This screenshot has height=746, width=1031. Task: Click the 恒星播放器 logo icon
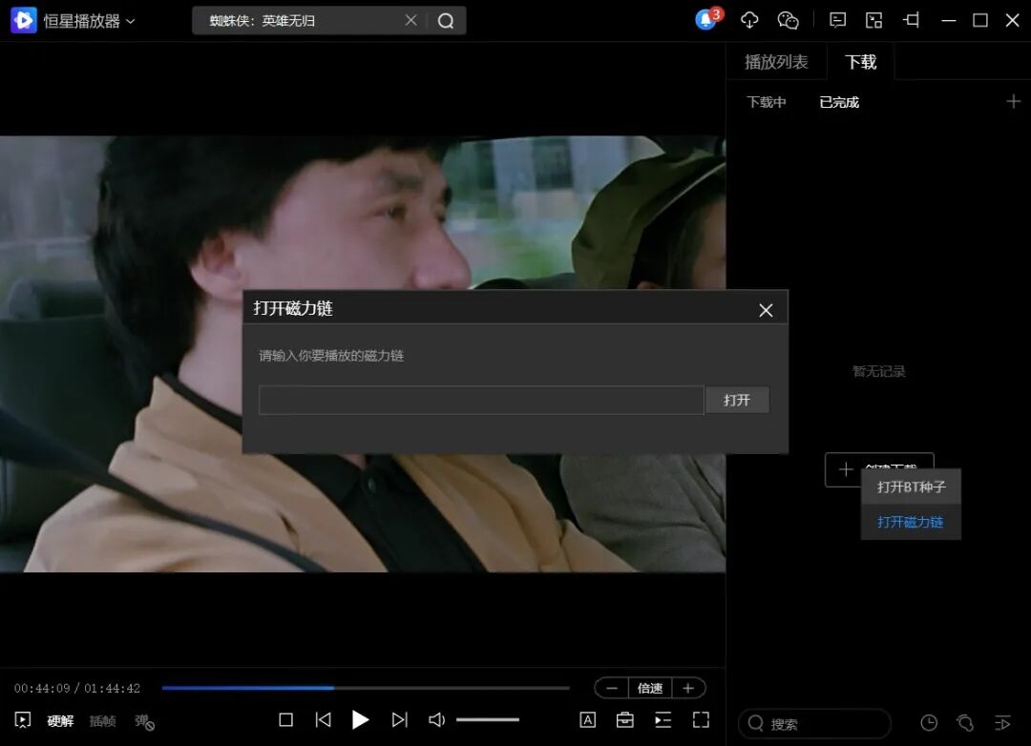click(x=24, y=20)
